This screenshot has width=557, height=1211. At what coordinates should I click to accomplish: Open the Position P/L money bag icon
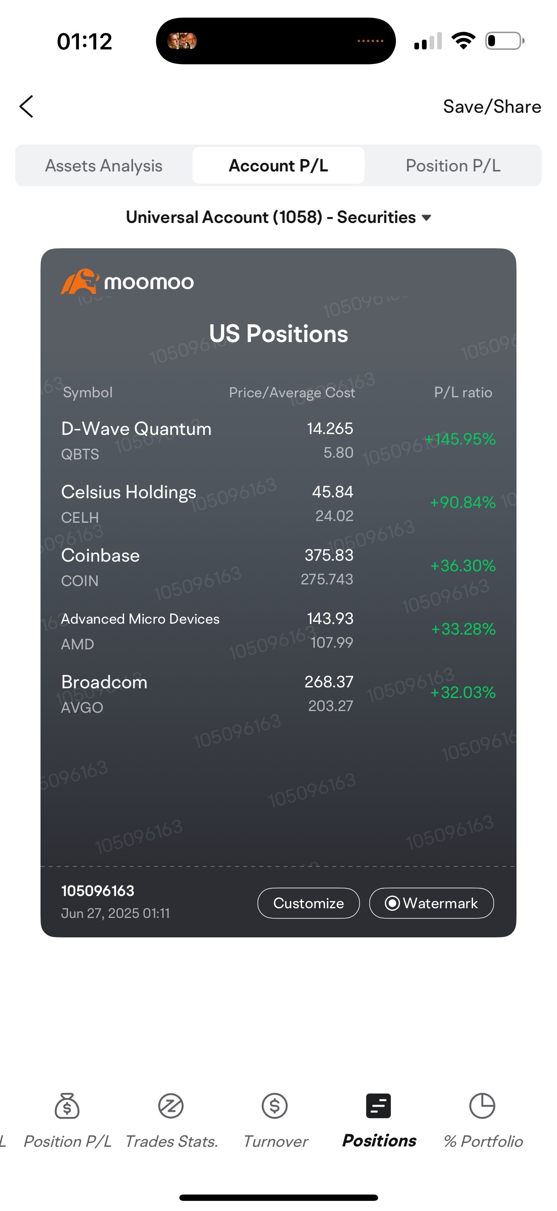(x=67, y=1106)
